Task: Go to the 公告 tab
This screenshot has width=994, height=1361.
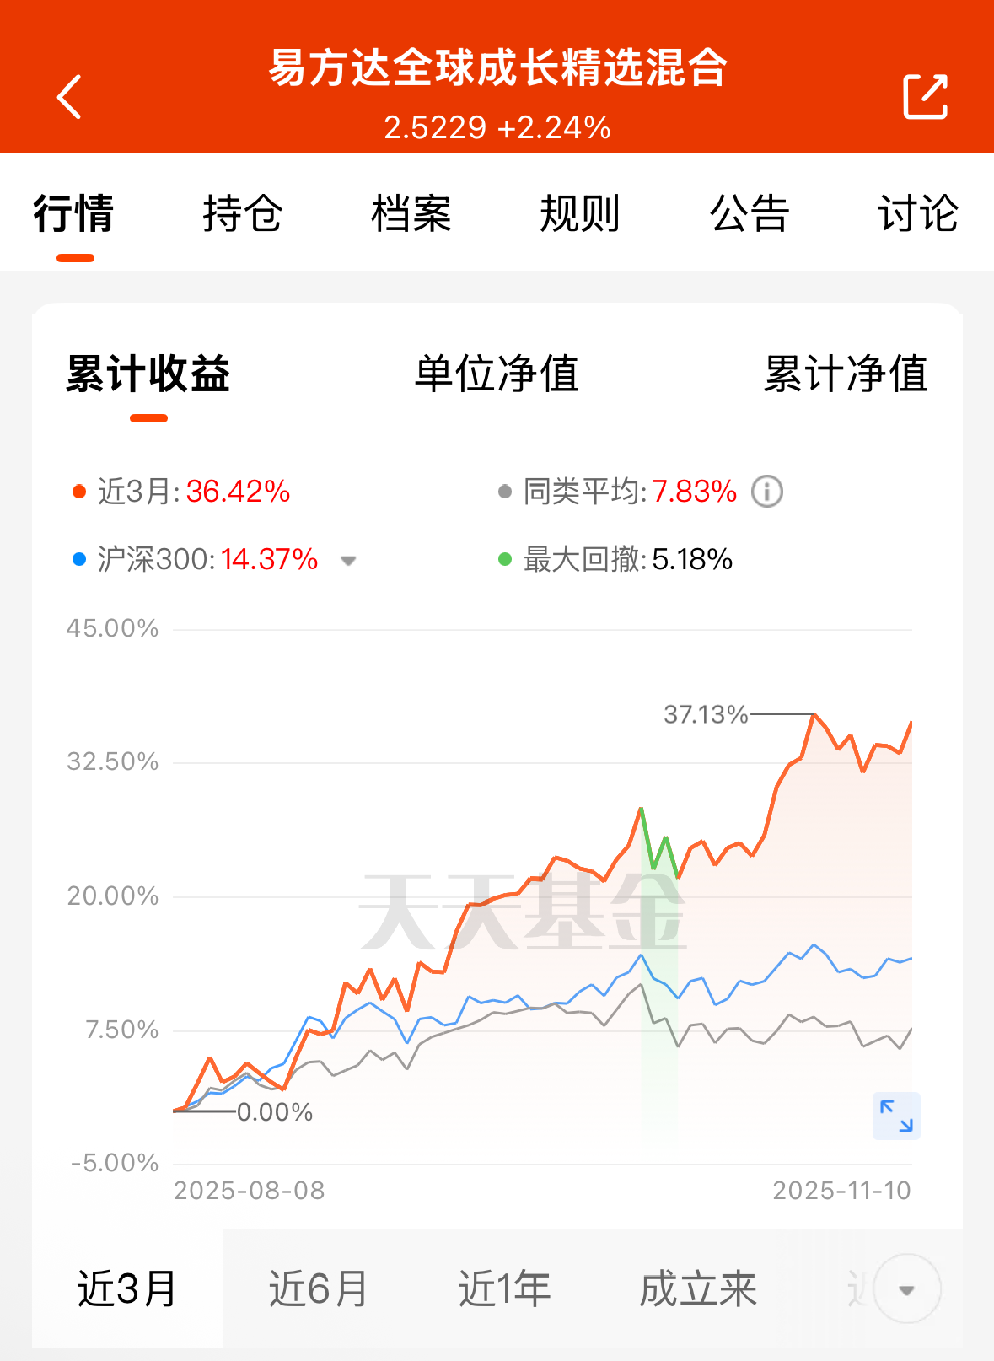Action: [x=750, y=213]
